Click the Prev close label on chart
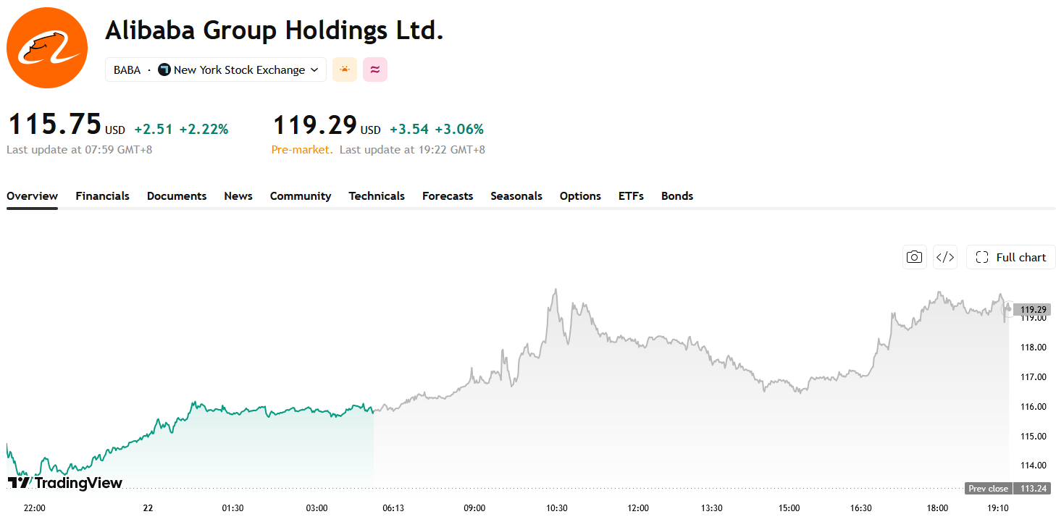The width and height of the screenshot is (1056, 522). point(988,489)
